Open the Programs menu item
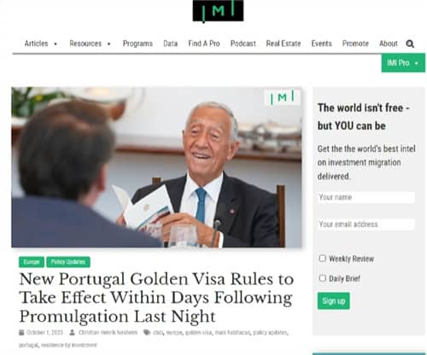The height and width of the screenshot is (355, 427). point(137,44)
